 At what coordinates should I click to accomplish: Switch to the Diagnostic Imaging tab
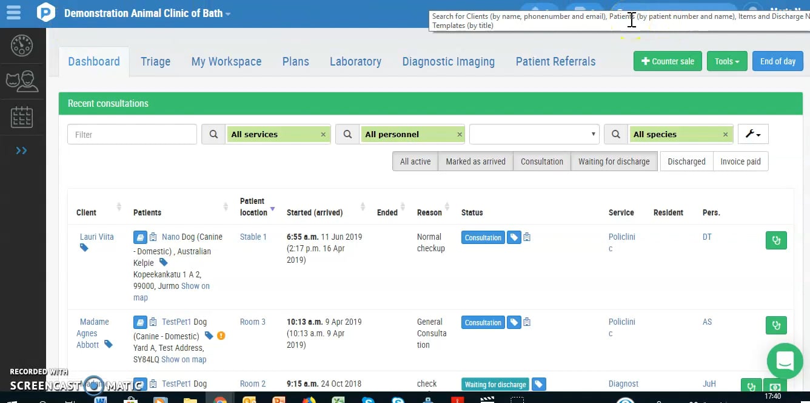tap(448, 61)
